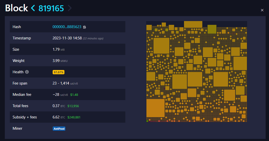Click the Miner row label

point(18,128)
